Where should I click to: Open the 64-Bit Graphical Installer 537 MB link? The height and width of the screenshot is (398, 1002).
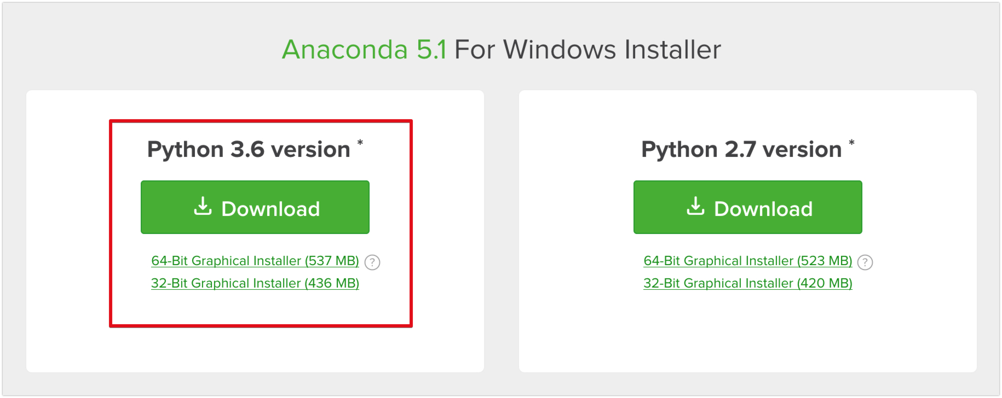pos(254,261)
